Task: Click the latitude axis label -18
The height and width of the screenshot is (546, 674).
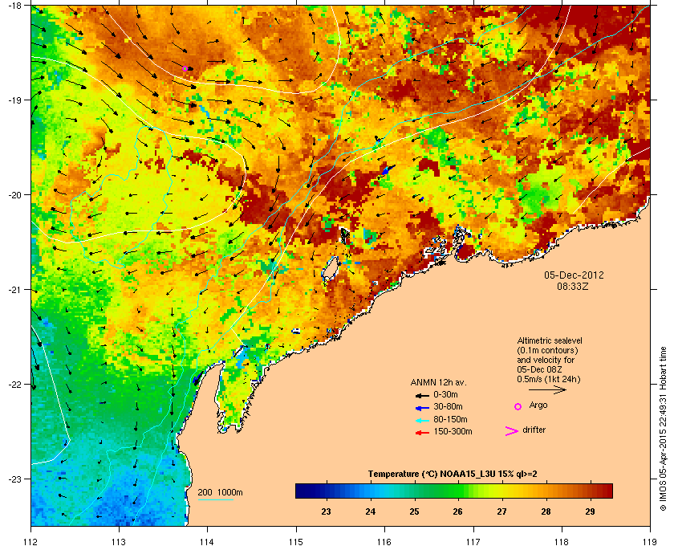Action: 14,5
